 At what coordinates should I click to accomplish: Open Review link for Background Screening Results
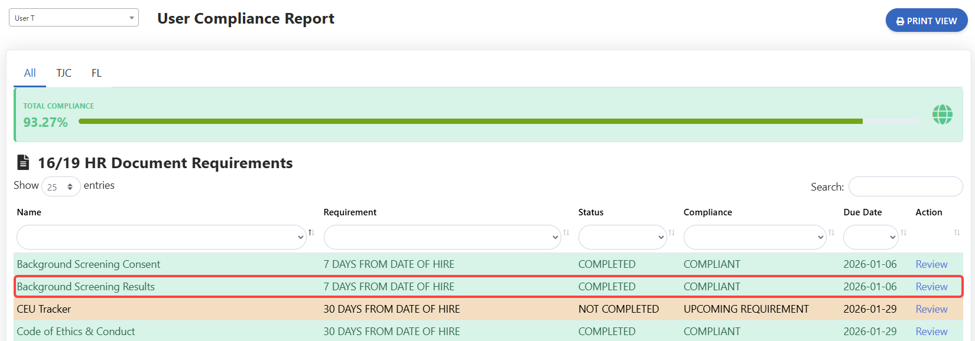931,287
